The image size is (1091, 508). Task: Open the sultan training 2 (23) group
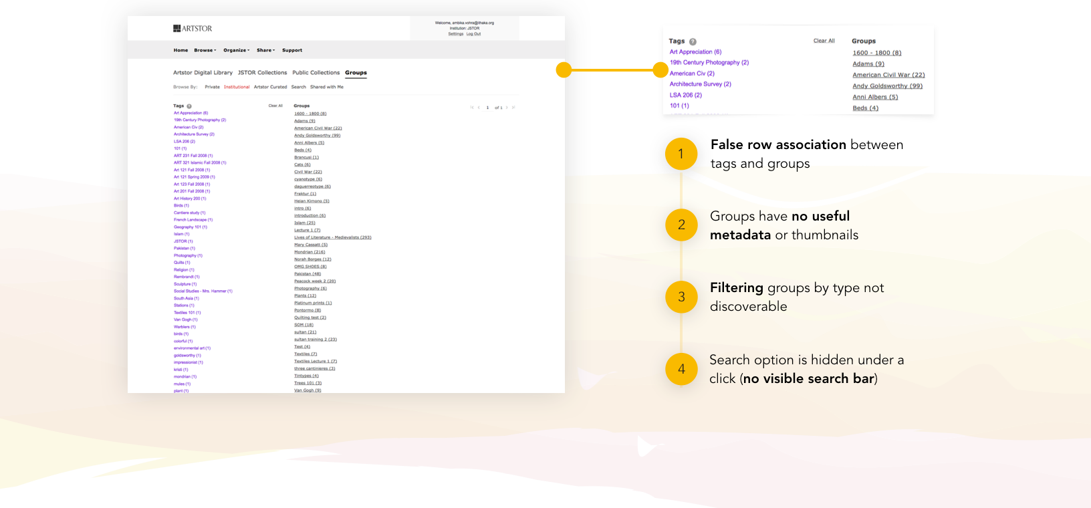point(316,340)
